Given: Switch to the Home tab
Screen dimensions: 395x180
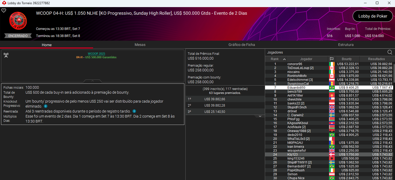Looking at the screenshot, I should click(x=47, y=45).
